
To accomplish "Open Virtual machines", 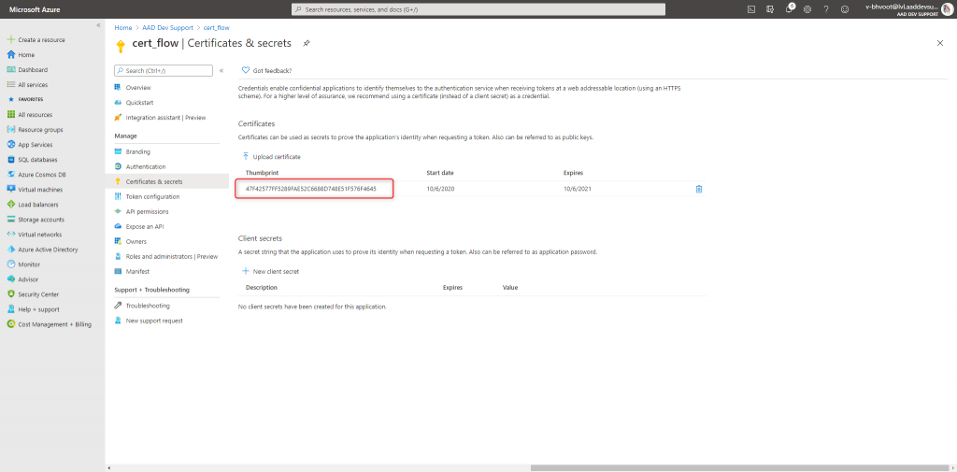I will [35, 190].
